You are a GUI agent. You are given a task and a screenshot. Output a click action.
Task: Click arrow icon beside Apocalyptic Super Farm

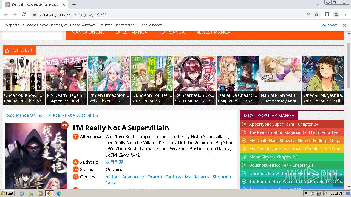243,124
